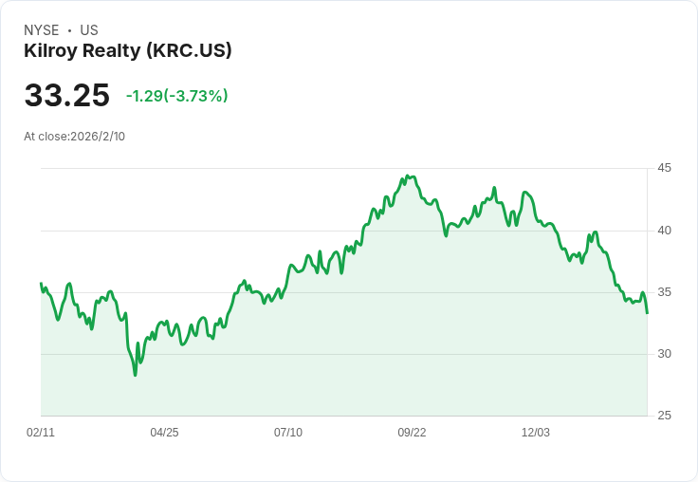The height and width of the screenshot is (482, 698).
Task: Click the 02/11 date on x-axis
Action: [41, 433]
